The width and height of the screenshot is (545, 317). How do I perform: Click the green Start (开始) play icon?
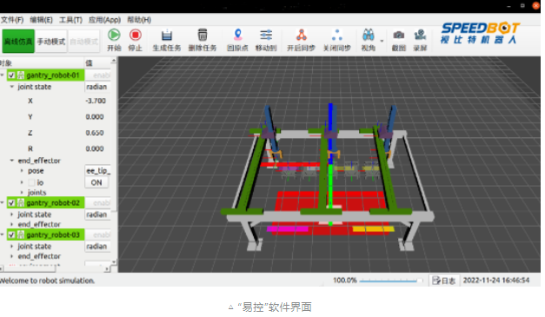point(114,35)
